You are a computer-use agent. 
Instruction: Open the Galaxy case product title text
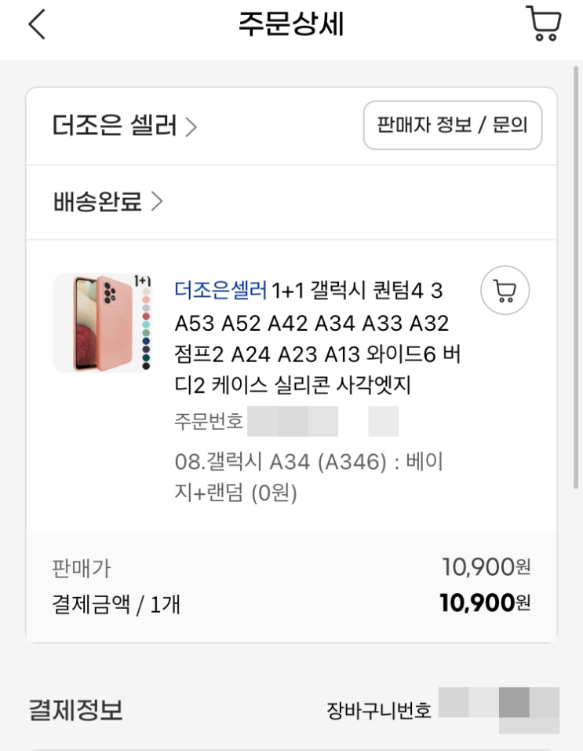coord(318,339)
